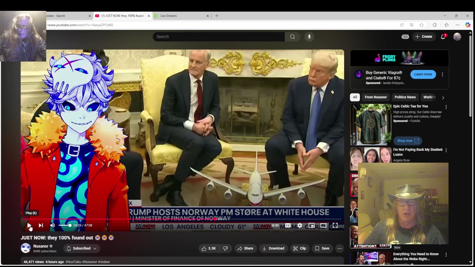
Task: Save the video to a playlist
Action: [322, 248]
